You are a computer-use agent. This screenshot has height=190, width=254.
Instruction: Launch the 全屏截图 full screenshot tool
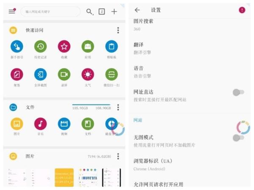point(41,75)
